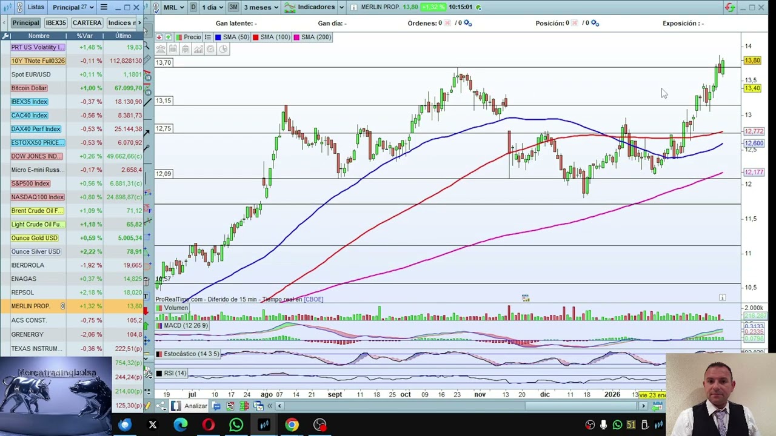This screenshot has height=436, width=776.
Task: Open the order list icon below chart
Action: click(x=230, y=406)
